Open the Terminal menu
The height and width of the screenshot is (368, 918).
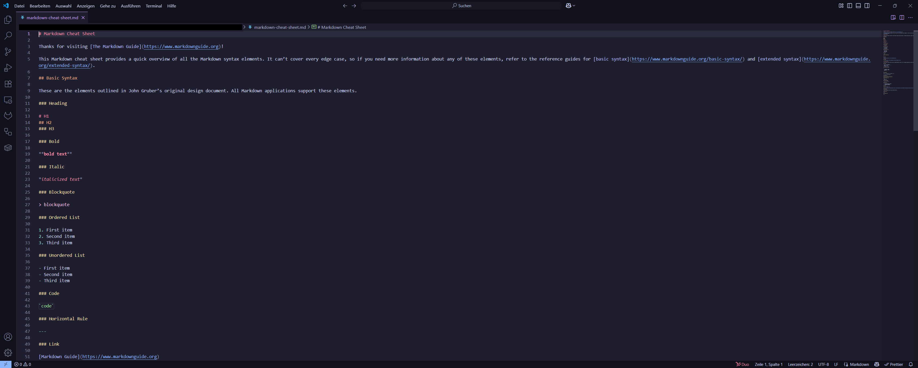(154, 6)
